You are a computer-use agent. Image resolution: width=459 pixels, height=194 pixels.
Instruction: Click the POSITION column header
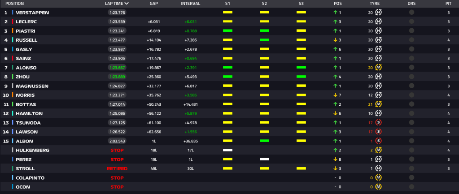pyautogui.click(x=15, y=4)
